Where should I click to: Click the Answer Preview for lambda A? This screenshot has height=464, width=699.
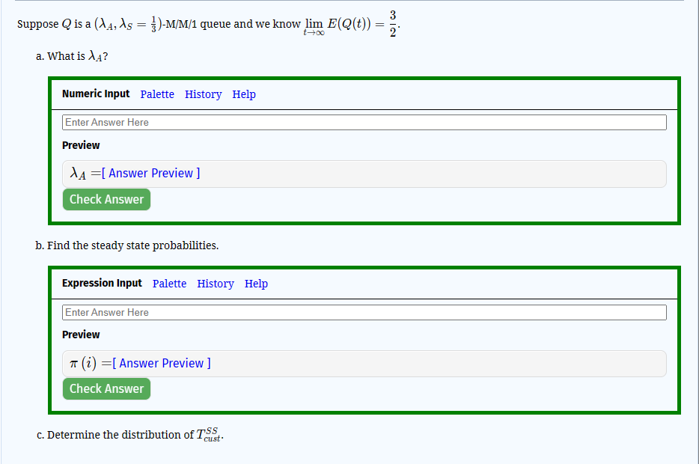pyautogui.click(x=151, y=173)
